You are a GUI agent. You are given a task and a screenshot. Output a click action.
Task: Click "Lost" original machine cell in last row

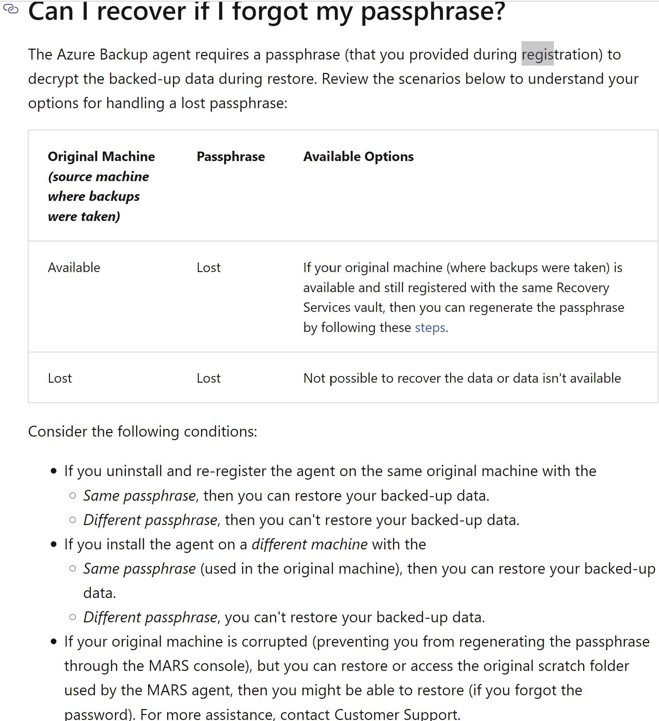pyautogui.click(x=60, y=378)
